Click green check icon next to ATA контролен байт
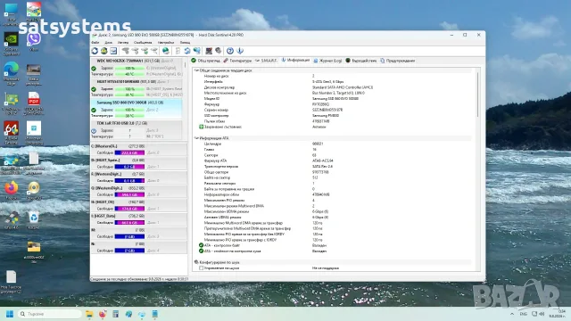 201,245
